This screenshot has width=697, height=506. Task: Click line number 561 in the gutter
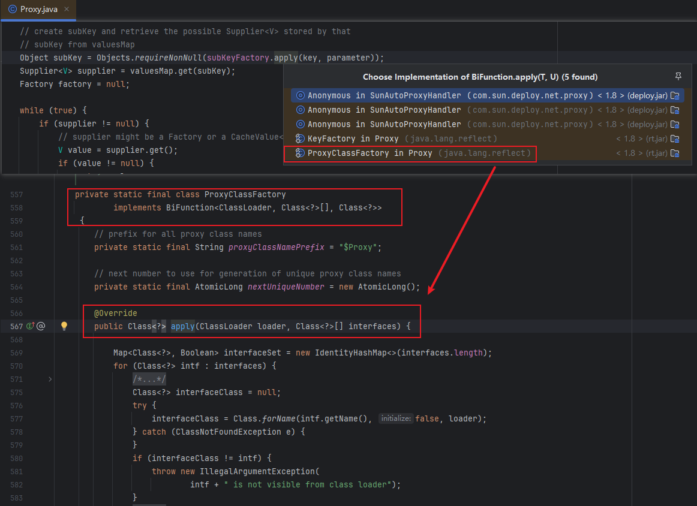[16, 248]
